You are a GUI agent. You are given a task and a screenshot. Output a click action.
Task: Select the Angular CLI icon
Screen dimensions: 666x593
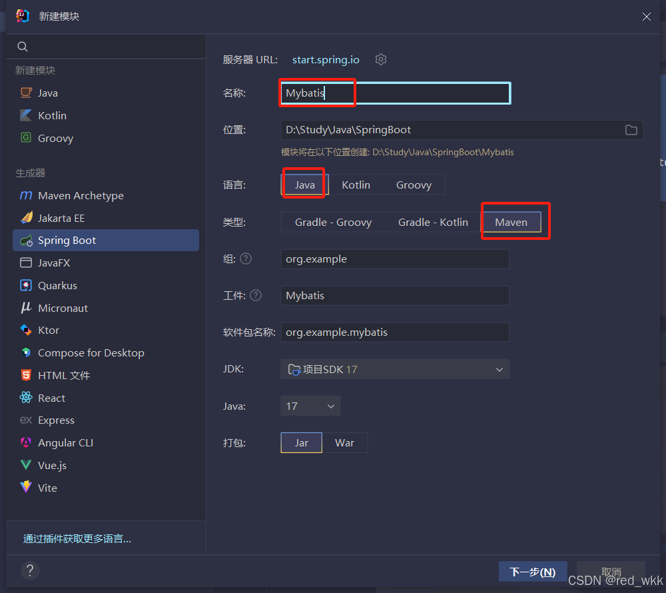coord(26,442)
